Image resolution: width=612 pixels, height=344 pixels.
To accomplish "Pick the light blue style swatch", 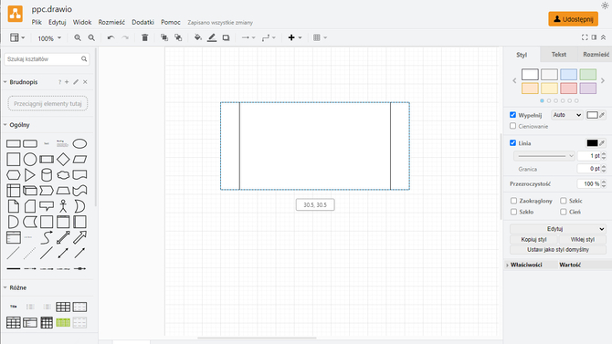I will (568, 75).
